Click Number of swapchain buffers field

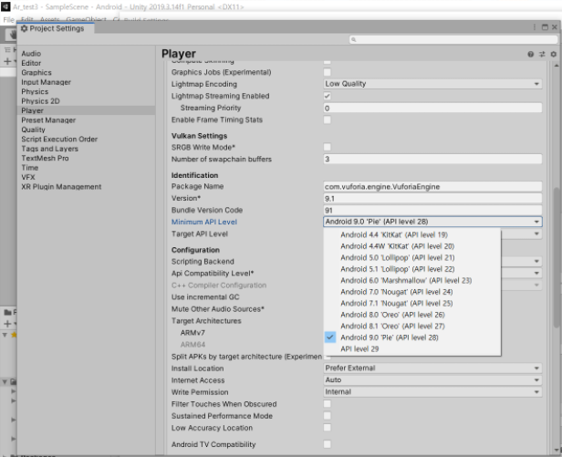coord(432,159)
